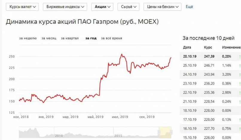Click the Ещё link
Screen dimensions: 241x140
(189, 7)
